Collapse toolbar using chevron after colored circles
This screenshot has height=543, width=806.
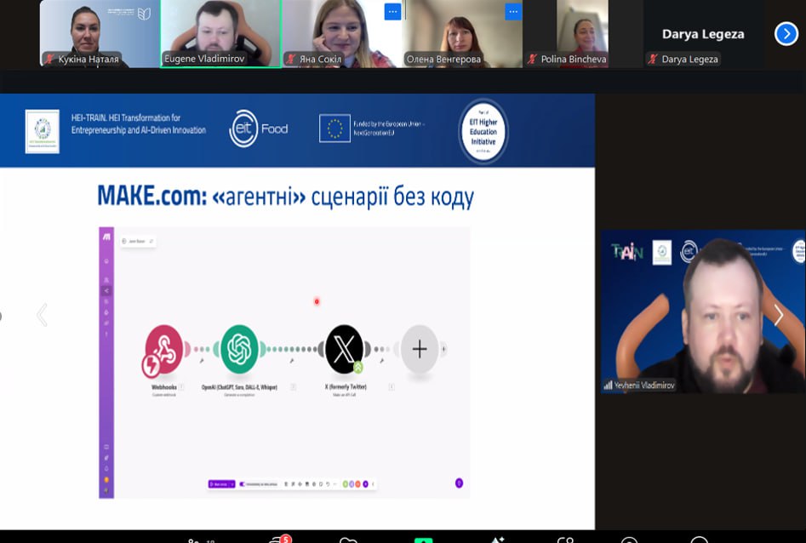point(373,484)
